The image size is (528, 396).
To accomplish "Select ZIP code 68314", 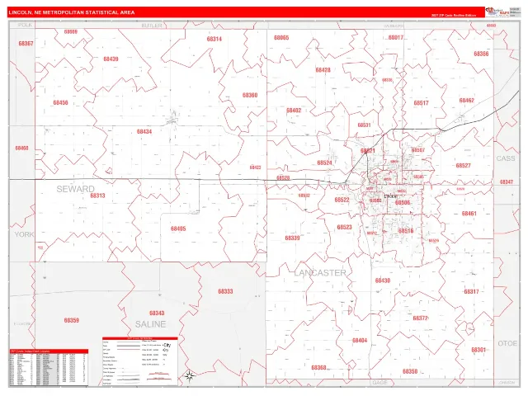I will (x=214, y=39).
